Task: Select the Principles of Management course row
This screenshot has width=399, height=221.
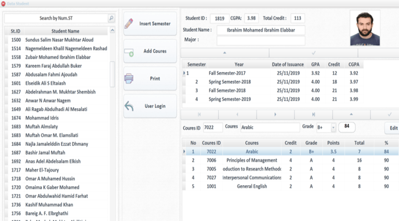Action: 252,161
